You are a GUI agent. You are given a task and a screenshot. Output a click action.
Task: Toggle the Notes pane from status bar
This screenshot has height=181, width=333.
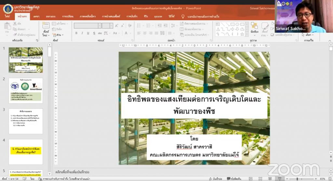click(216, 179)
